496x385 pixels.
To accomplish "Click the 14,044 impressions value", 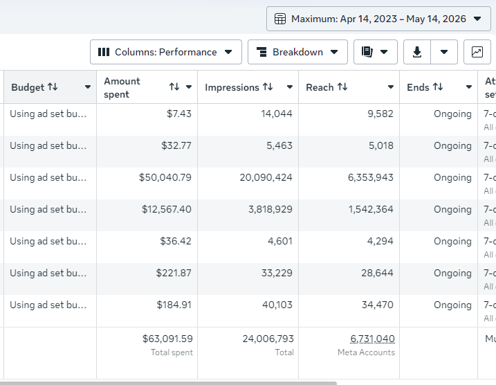I will tap(277, 114).
